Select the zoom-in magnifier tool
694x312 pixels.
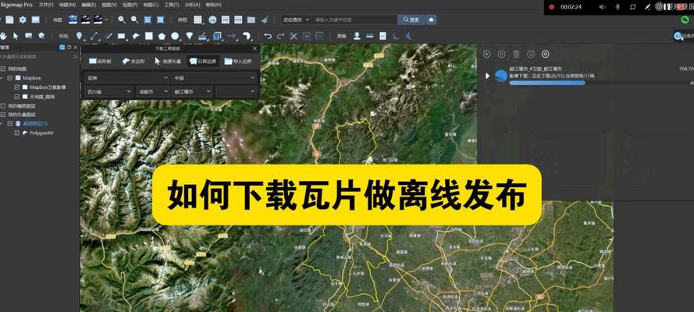122,19
